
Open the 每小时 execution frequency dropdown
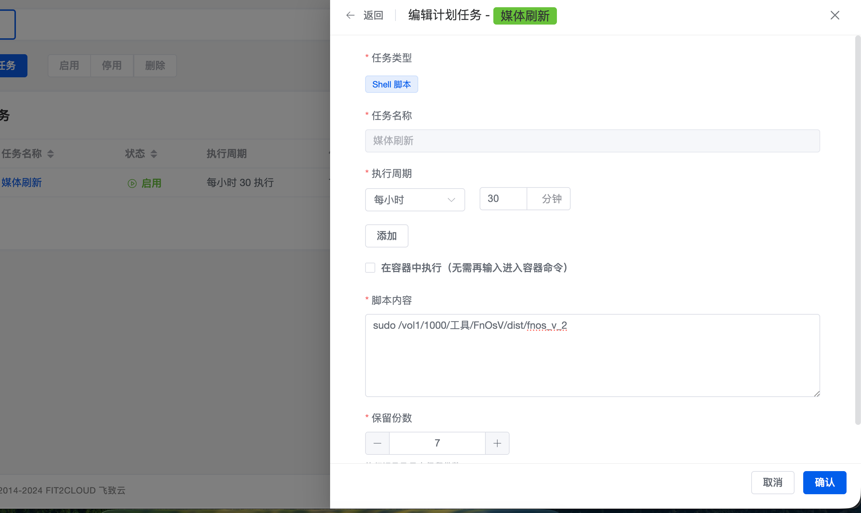415,199
